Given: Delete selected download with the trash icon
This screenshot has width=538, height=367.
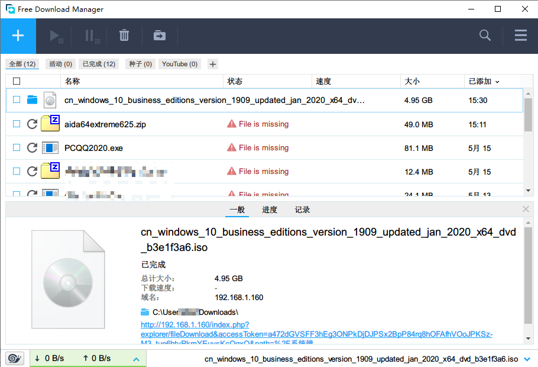Looking at the screenshot, I should click(x=124, y=36).
